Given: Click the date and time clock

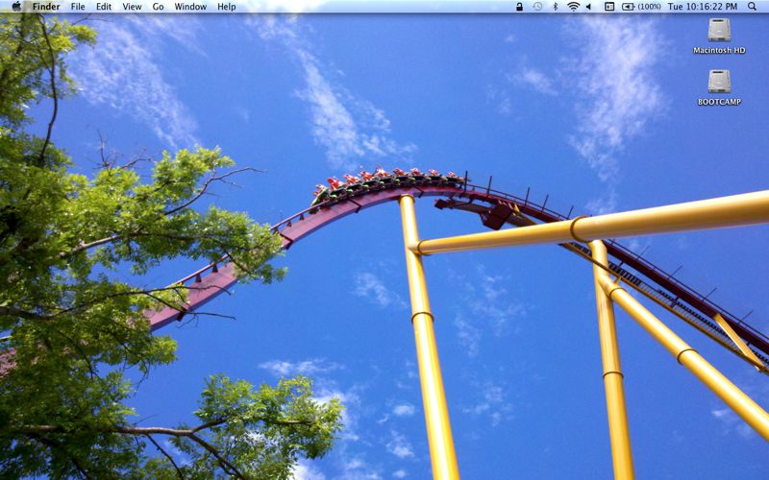Looking at the screenshot, I should pyautogui.click(x=703, y=7).
